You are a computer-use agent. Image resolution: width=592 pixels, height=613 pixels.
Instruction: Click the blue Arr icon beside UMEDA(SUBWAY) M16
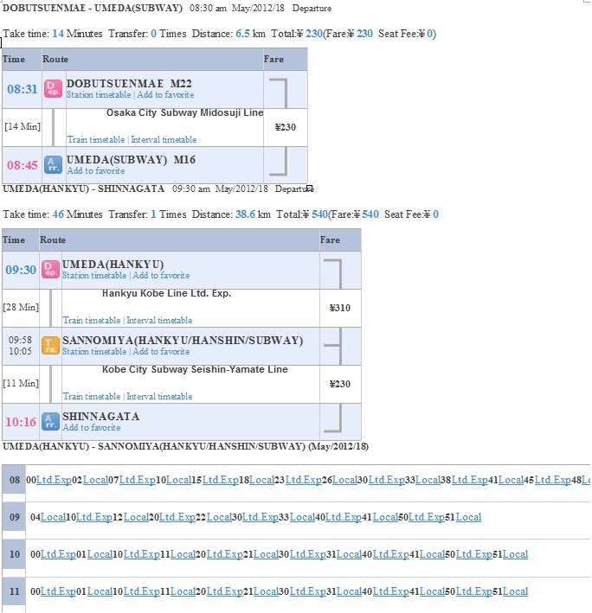tap(53, 164)
